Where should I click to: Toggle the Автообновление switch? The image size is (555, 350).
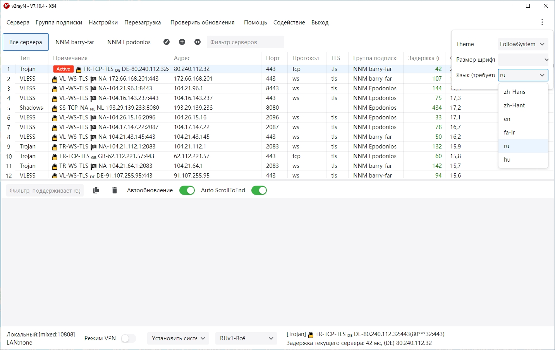187,190
